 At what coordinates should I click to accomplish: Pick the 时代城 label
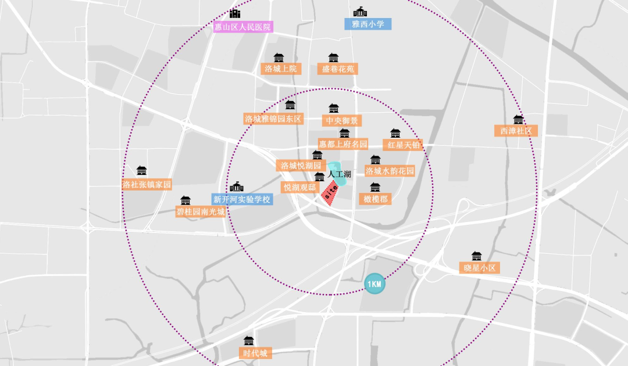pyautogui.click(x=255, y=353)
